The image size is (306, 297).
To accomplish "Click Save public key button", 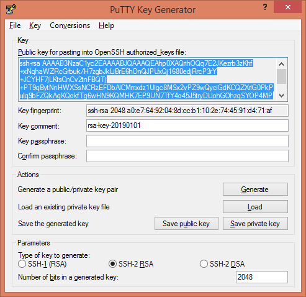I will pos(186,224).
